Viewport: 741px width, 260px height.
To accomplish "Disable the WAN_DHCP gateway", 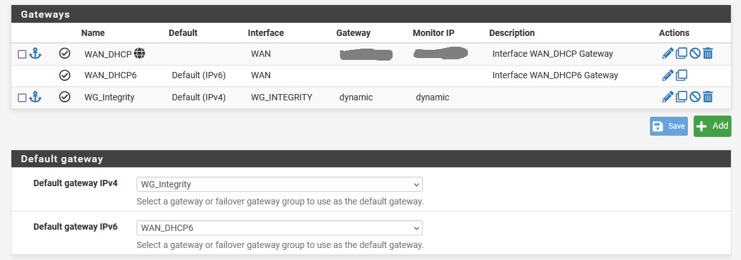I will 695,54.
